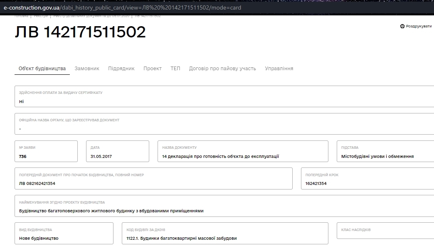
Task: Open Договір про пайову участь tab
Action: (222, 68)
